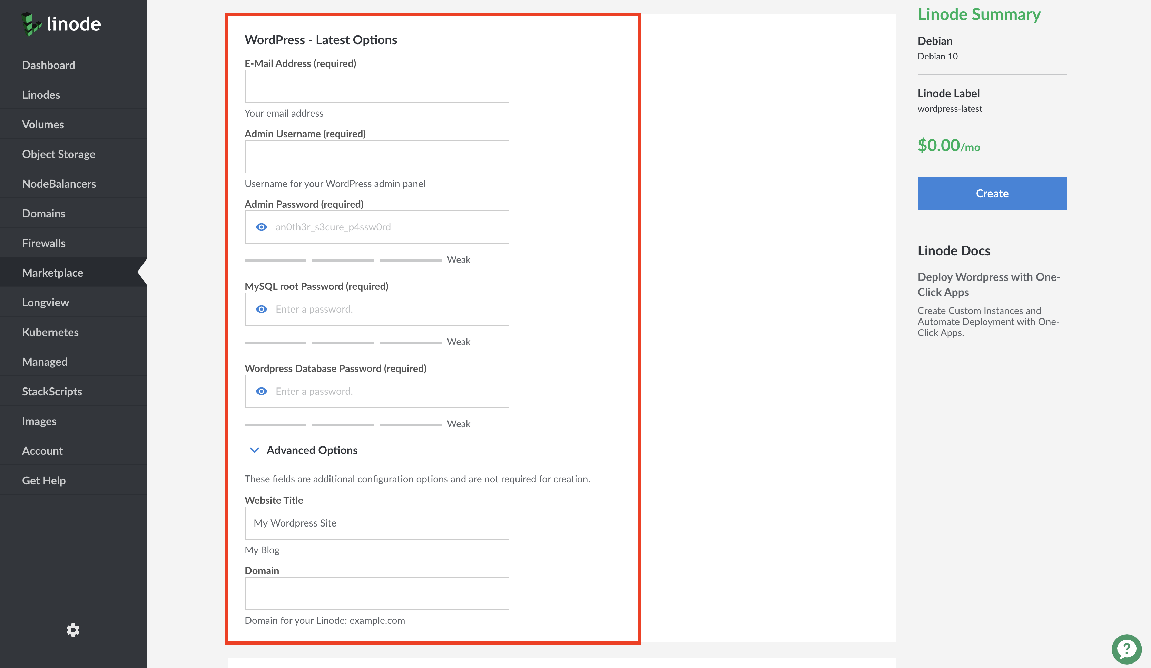
Task: Open the Settings gear icon
Action: [x=73, y=630]
